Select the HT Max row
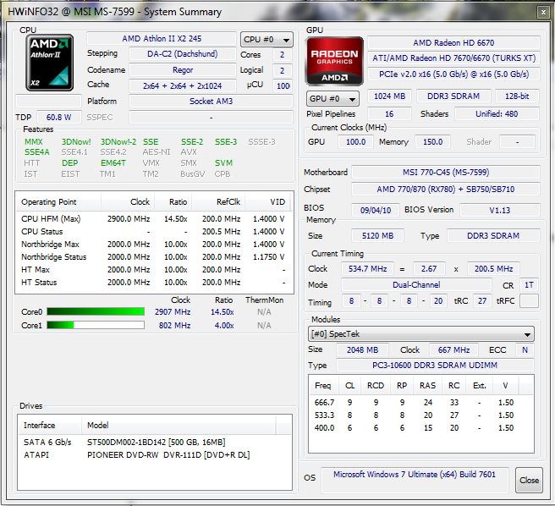Image resolution: width=555 pixels, height=506 pixels. [155, 269]
